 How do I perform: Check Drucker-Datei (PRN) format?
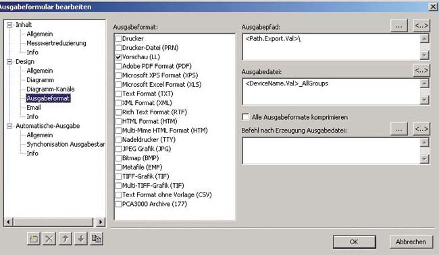pyautogui.click(x=118, y=48)
